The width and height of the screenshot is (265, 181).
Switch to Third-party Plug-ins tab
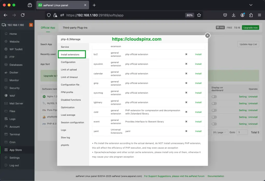click(x=75, y=27)
